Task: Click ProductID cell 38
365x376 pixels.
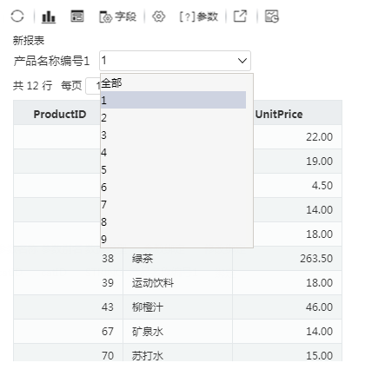Action: pyautogui.click(x=68, y=259)
